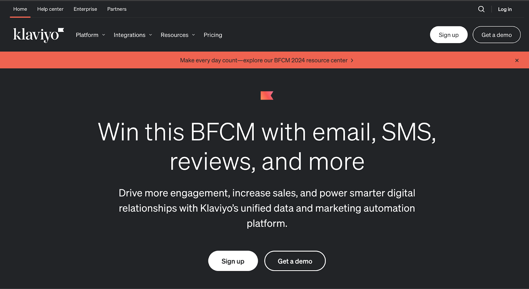This screenshot has height=289, width=529.
Task: Click the Platform menu label
Action: click(x=87, y=35)
